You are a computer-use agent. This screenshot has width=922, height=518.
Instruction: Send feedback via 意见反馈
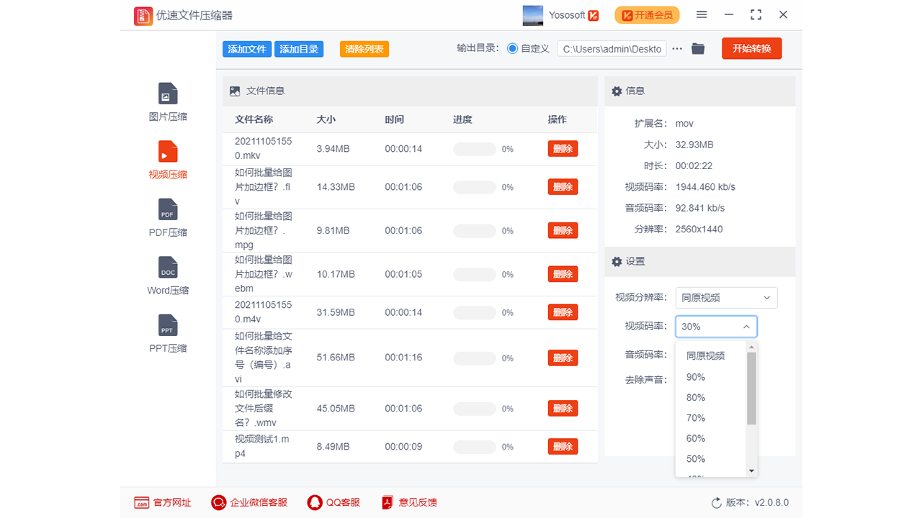point(408,502)
